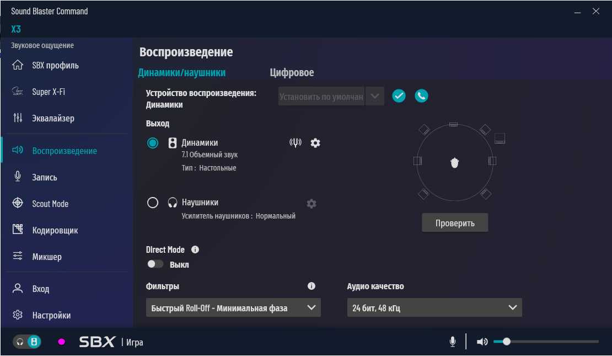Click the master volume slider
Screen dimensions: 612x356
[546, 342]
